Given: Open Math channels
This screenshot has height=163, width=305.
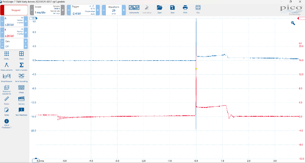Looking at the screenshot, I should [x=21, y=66].
